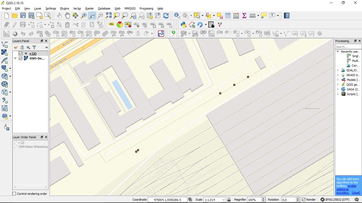Open the Python console

tap(183, 25)
